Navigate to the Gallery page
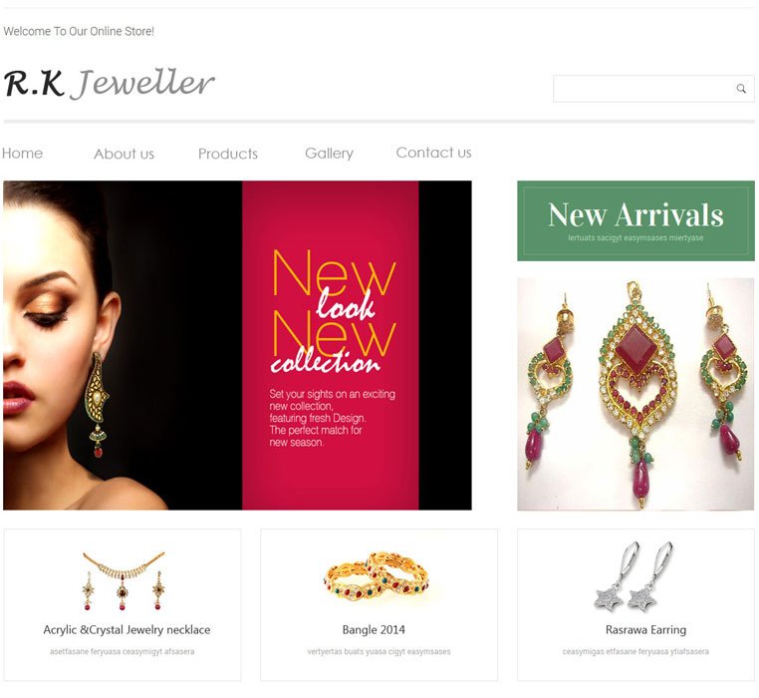The image size is (759, 698). [x=329, y=154]
